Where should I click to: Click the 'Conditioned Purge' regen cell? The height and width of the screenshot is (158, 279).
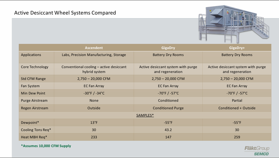(168, 108)
